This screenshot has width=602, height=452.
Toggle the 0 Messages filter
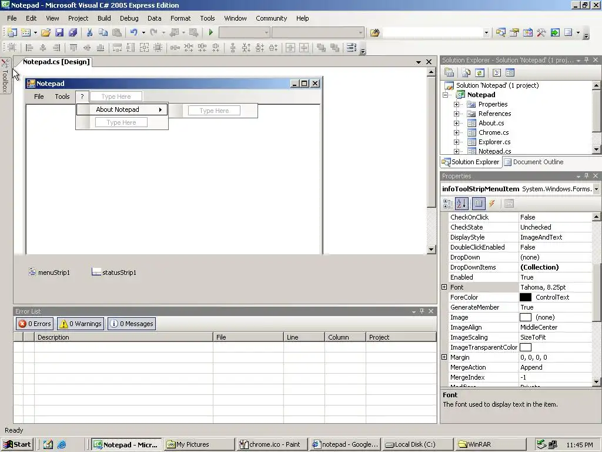pos(132,324)
